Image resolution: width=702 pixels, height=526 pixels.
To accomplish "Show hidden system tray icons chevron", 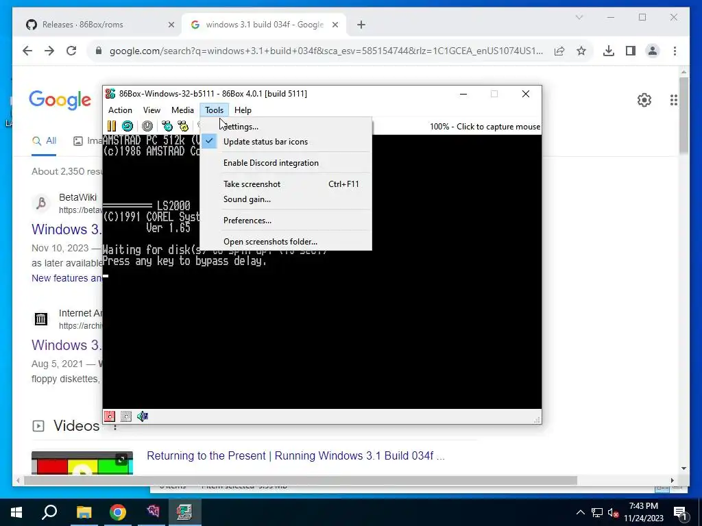I will (580, 512).
